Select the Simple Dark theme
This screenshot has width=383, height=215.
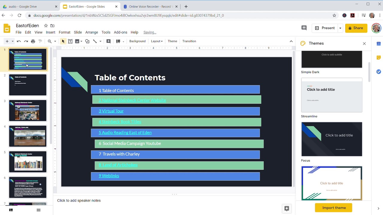coord(332,59)
